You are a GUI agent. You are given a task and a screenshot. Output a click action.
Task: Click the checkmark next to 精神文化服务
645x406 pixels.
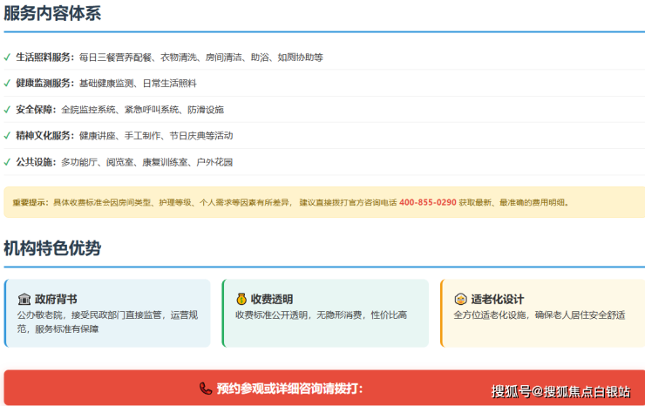7,136
